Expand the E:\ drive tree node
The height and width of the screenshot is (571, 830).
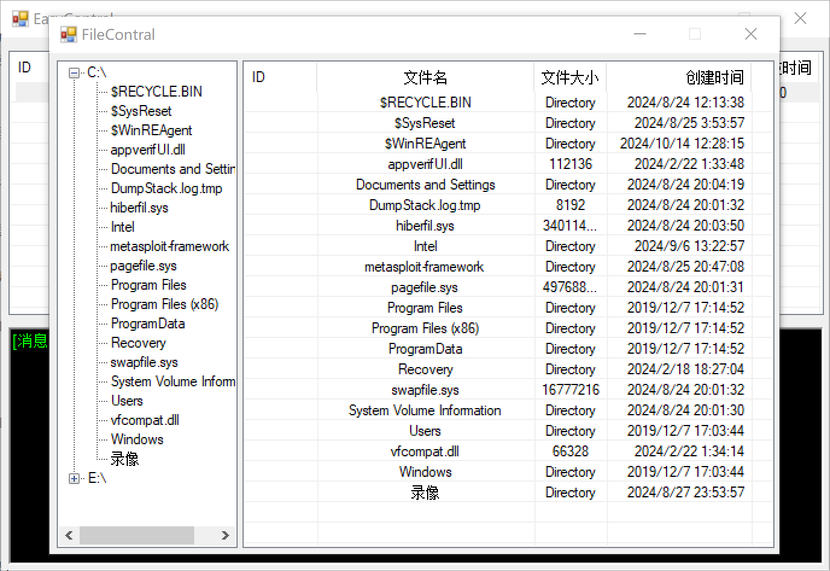coord(74,479)
